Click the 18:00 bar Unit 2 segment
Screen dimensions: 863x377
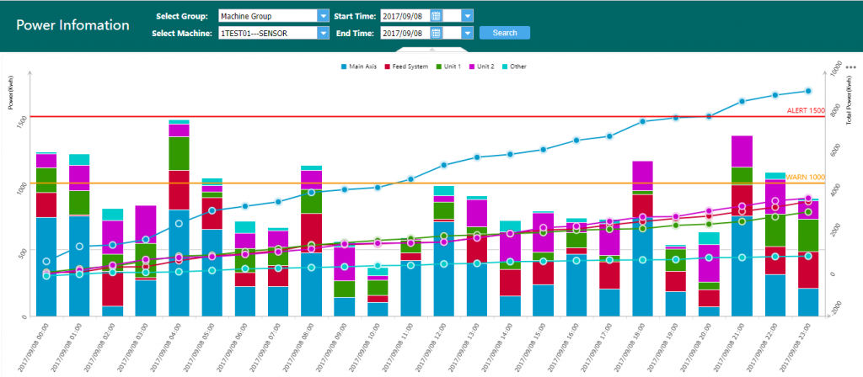642,175
